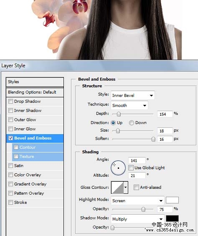Enable the Anti-aliased checkbox
Screen dimensions: 198x236
tap(136, 188)
